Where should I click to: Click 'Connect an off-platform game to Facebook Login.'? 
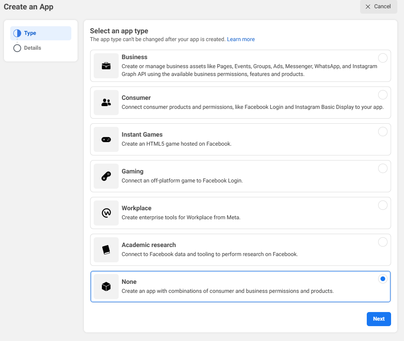click(182, 180)
